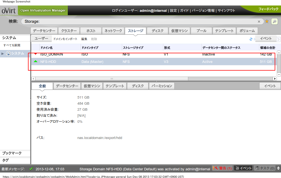The height and width of the screenshot is (178, 281).
Task: Refresh the storage domain list
Action: tap(251, 39)
